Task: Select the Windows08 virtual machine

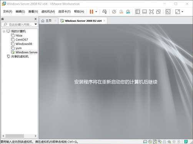Action: [24, 44]
